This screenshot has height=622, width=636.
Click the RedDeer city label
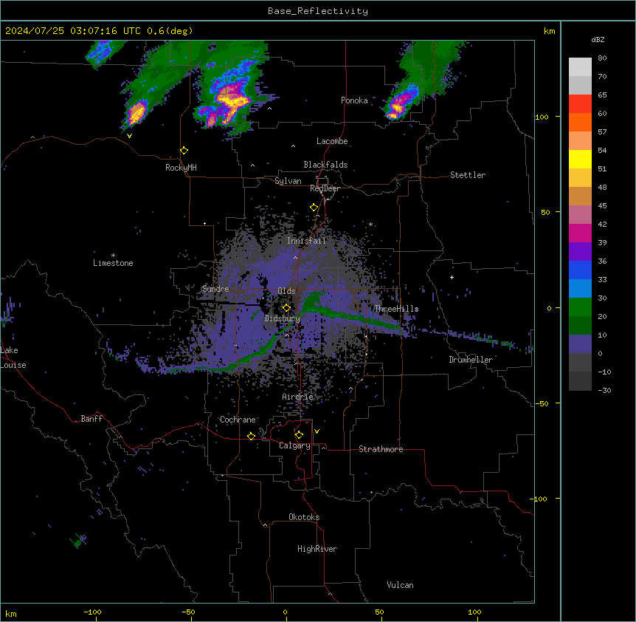(325, 188)
